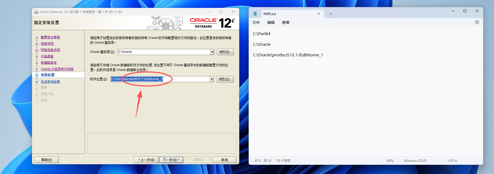This screenshot has height=174, width=494.
Task: Click the C:\Perl64 line in Notepad
Action: point(262,34)
